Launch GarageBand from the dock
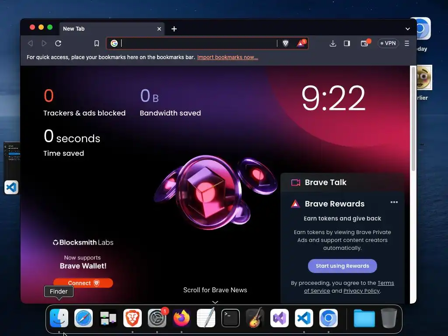This screenshot has height=336, width=448. coord(255,318)
